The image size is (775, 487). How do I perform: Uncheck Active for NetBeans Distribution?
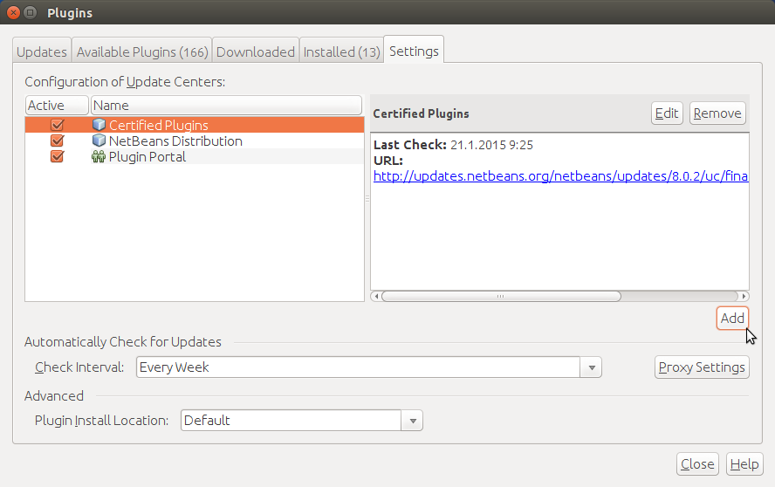[x=57, y=141]
